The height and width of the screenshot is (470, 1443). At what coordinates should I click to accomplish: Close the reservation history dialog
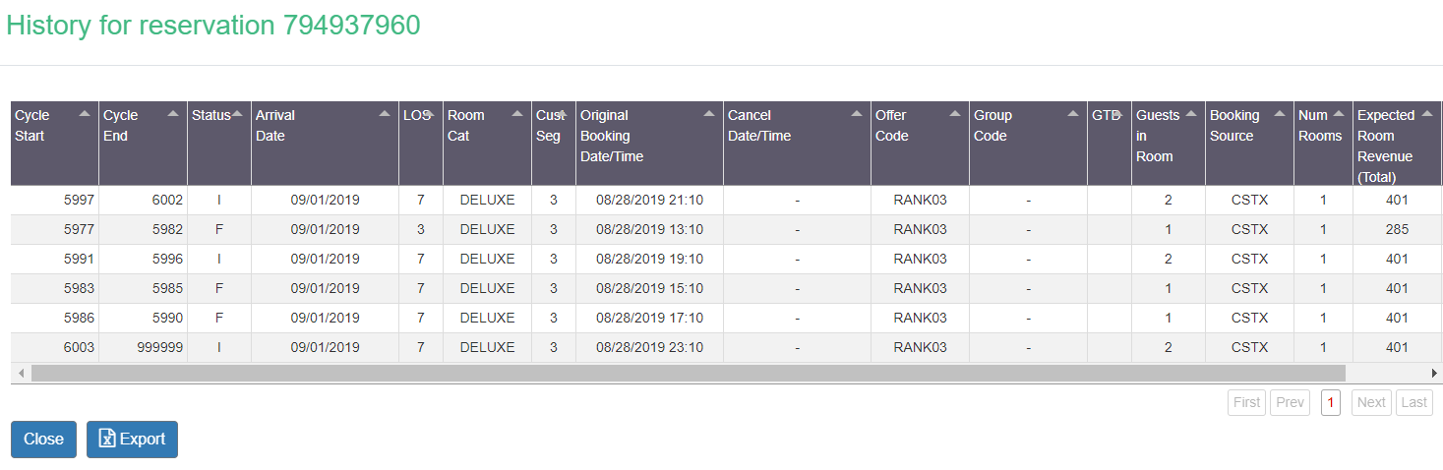tap(43, 440)
